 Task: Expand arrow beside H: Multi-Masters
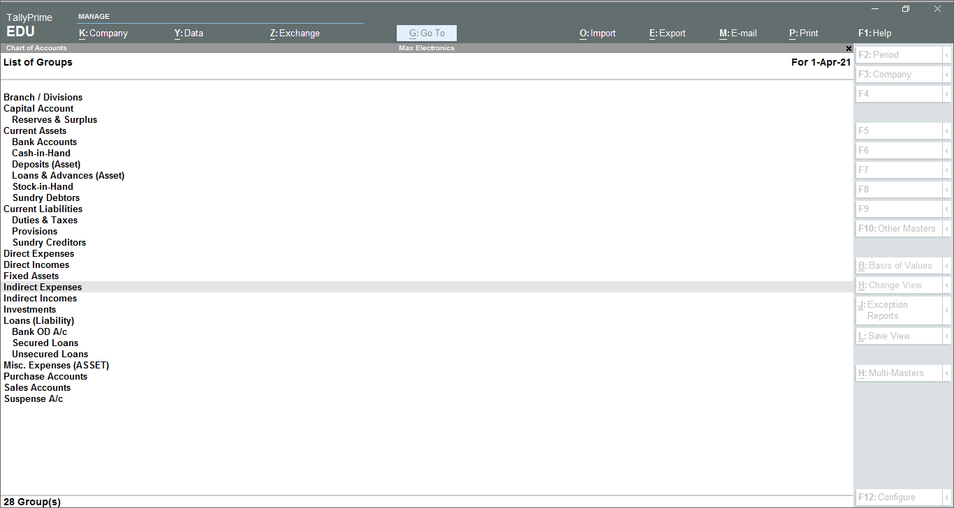[947, 373]
